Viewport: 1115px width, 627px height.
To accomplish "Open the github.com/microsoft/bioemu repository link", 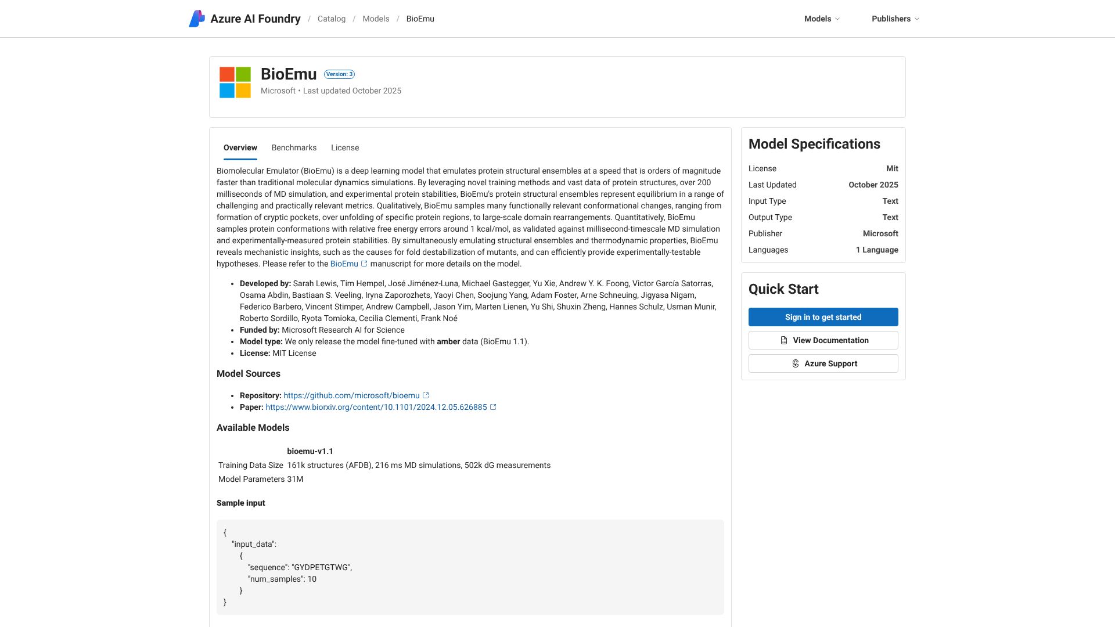I will click(x=351, y=395).
